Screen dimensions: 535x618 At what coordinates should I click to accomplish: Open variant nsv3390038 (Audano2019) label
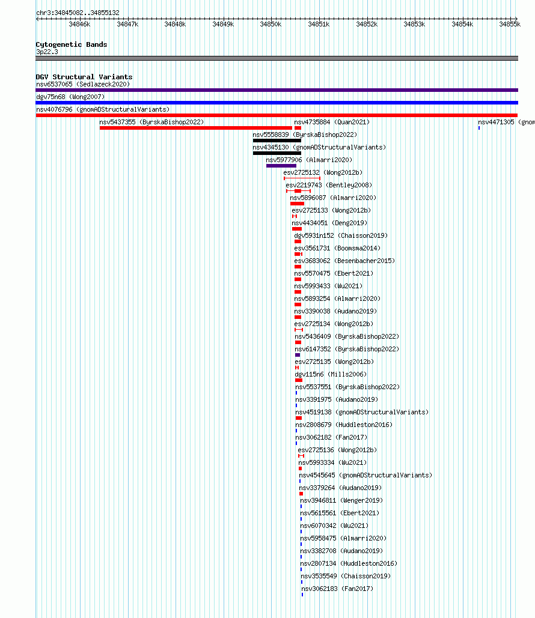click(335, 311)
